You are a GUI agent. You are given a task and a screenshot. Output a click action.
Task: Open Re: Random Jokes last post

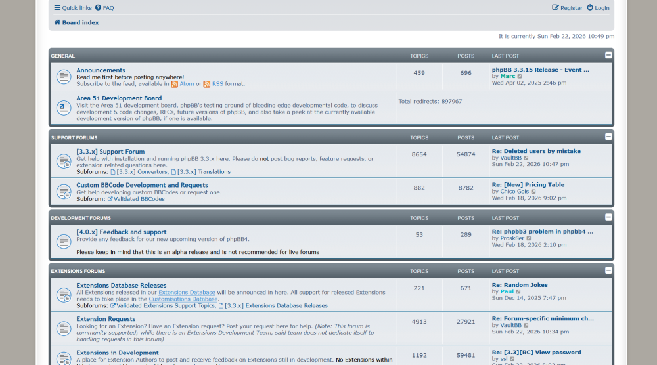[x=520, y=285]
